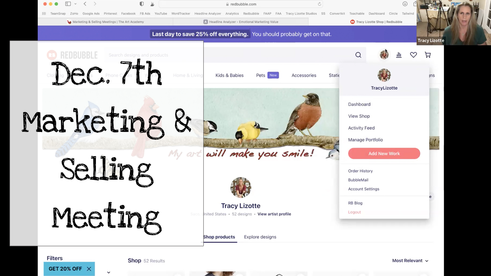Select View Shop in account menu
The height and width of the screenshot is (276, 491).
click(x=359, y=116)
